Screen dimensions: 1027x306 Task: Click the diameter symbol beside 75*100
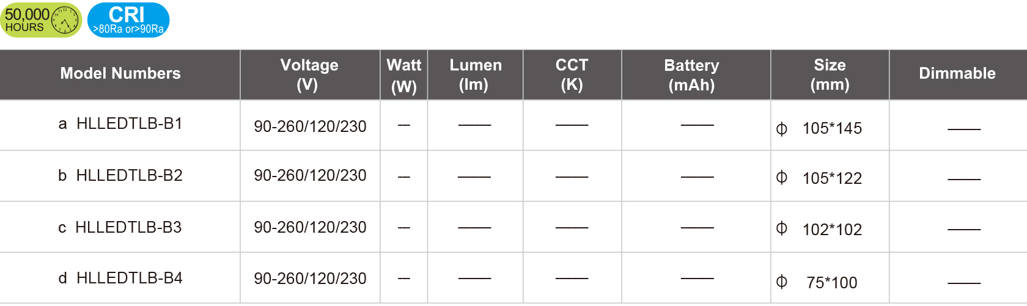tap(781, 282)
